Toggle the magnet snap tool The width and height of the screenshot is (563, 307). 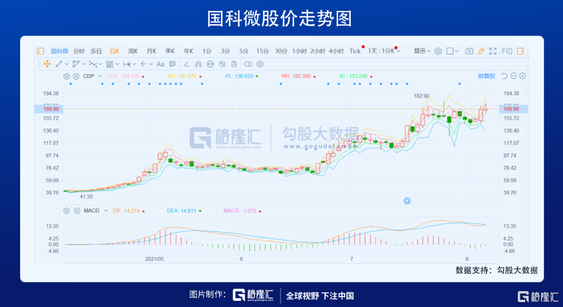point(198,64)
